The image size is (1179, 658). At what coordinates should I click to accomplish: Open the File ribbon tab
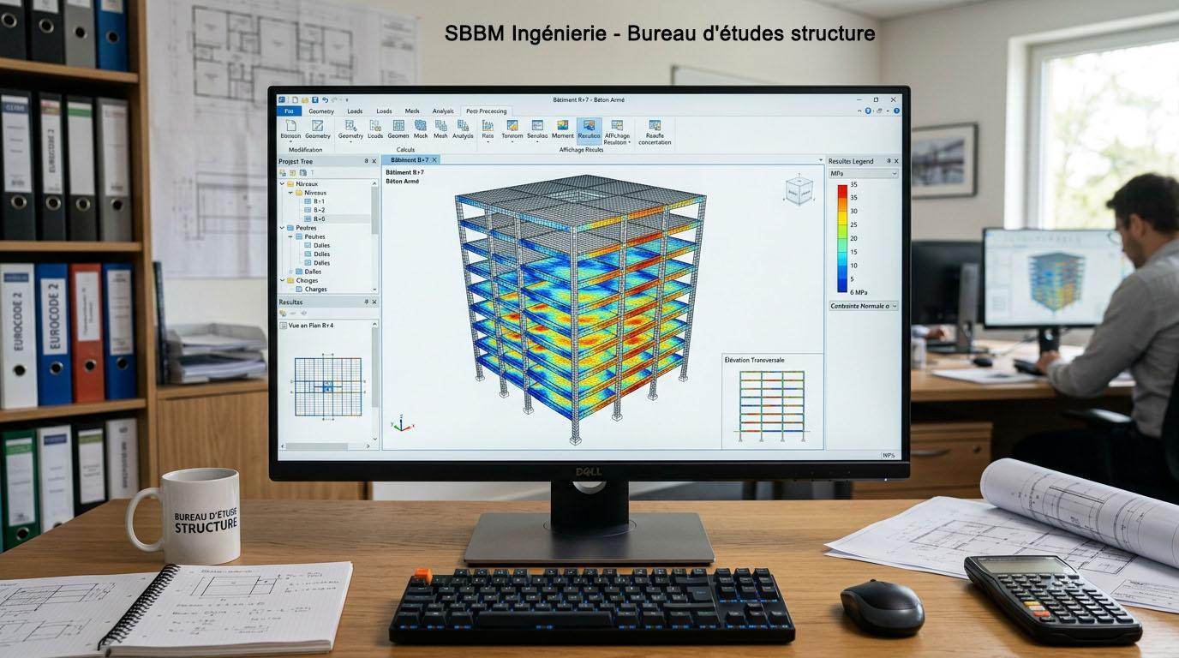[289, 111]
